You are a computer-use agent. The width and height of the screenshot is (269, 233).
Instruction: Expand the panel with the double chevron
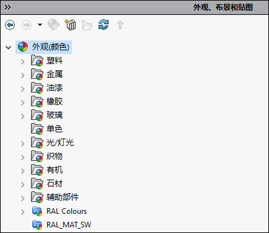(x=7, y=7)
